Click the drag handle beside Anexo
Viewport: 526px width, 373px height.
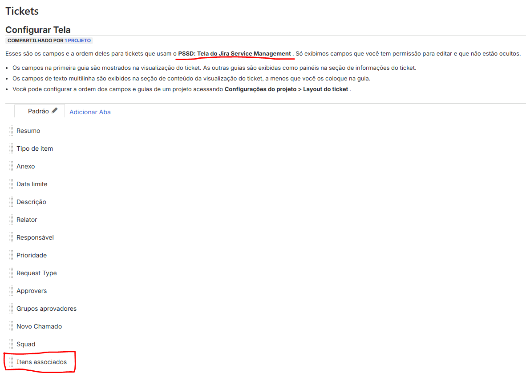coord(11,166)
